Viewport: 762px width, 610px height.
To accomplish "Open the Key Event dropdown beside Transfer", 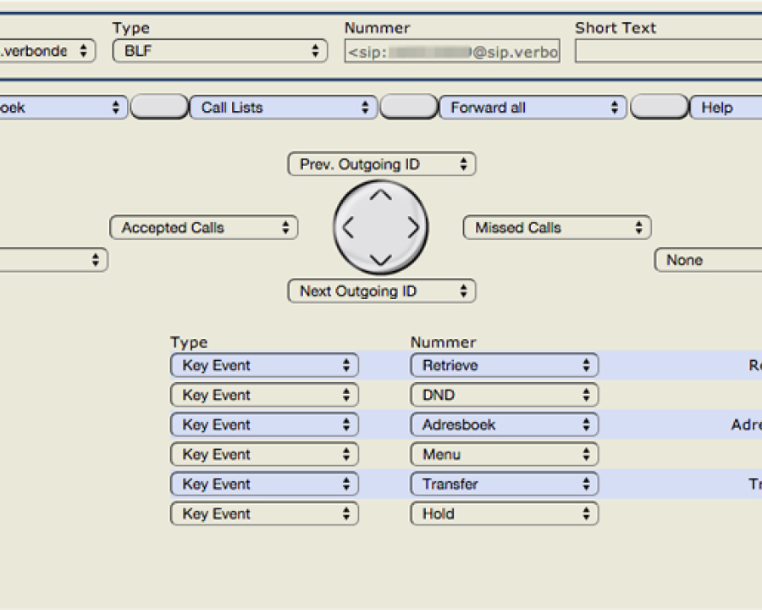I will (x=264, y=485).
